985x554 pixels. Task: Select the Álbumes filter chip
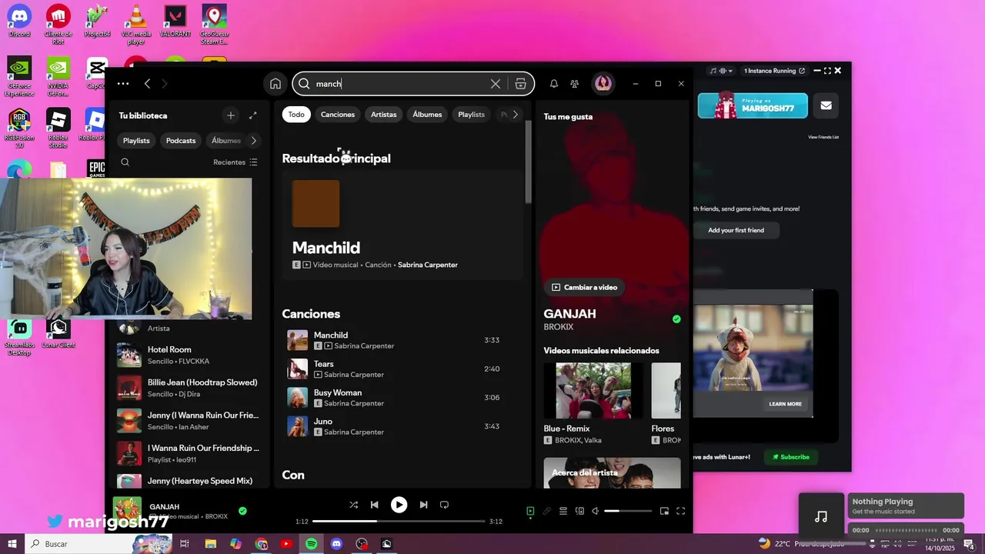click(x=427, y=115)
